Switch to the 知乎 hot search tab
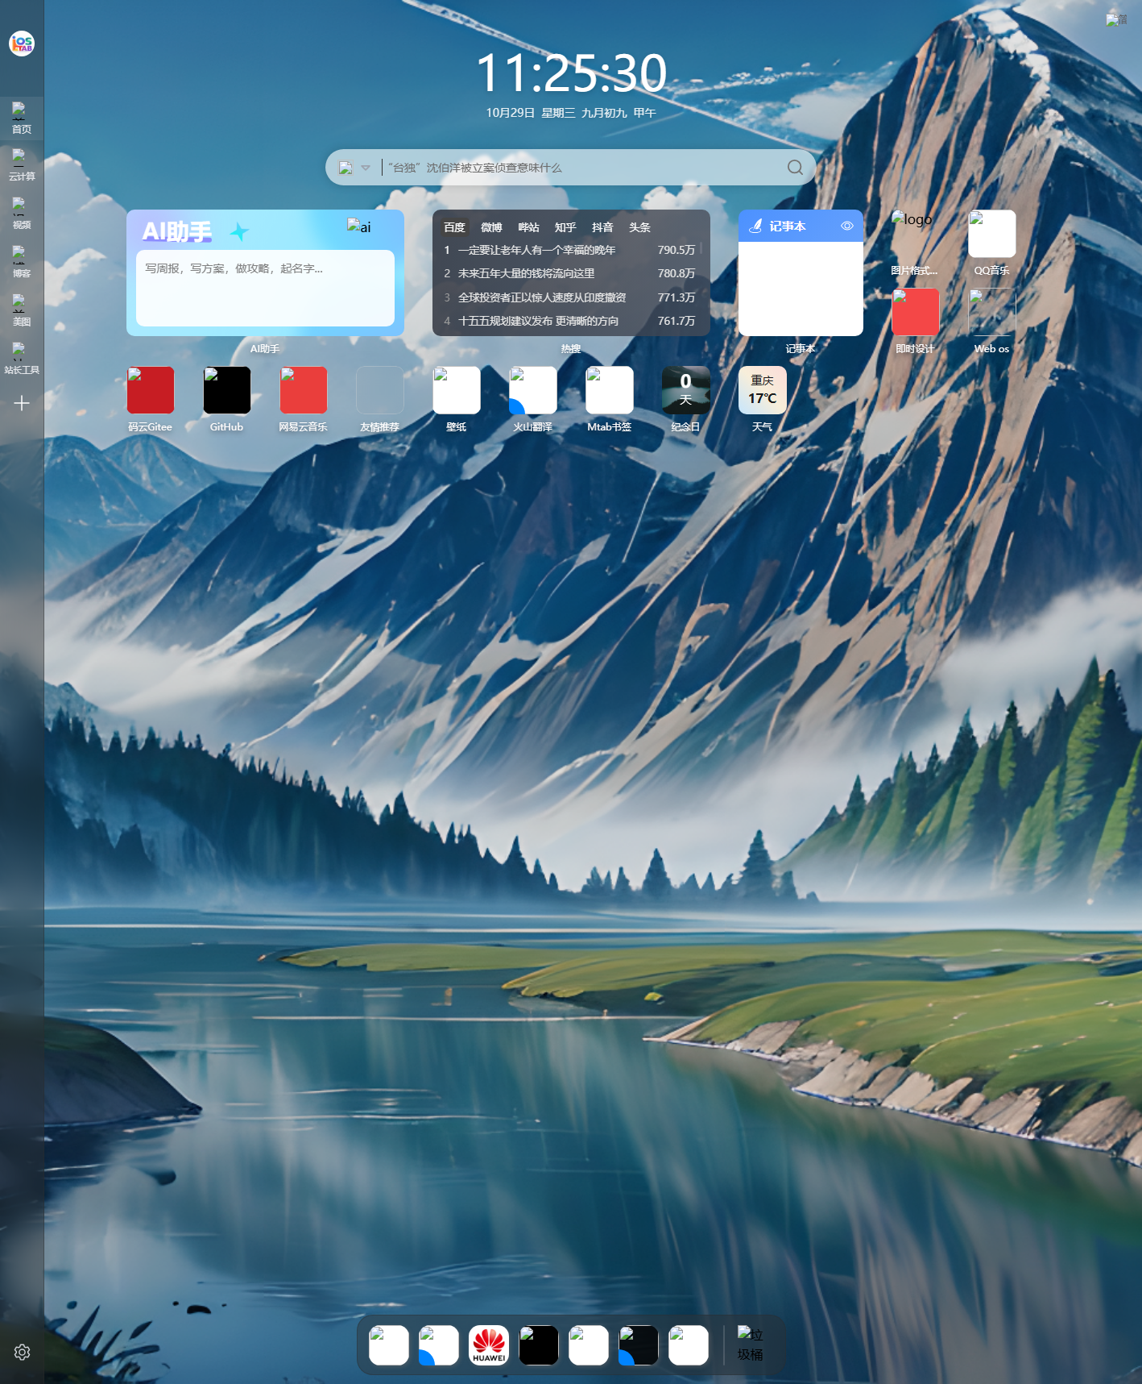Image resolution: width=1142 pixels, height=1384 pixels. point(565,227)
